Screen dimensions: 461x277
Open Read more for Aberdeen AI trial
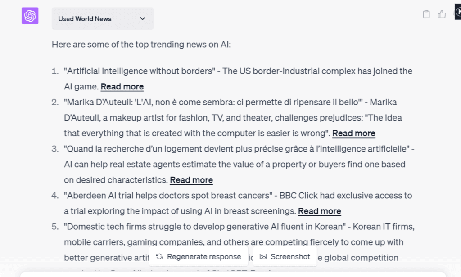pos(320,211)
